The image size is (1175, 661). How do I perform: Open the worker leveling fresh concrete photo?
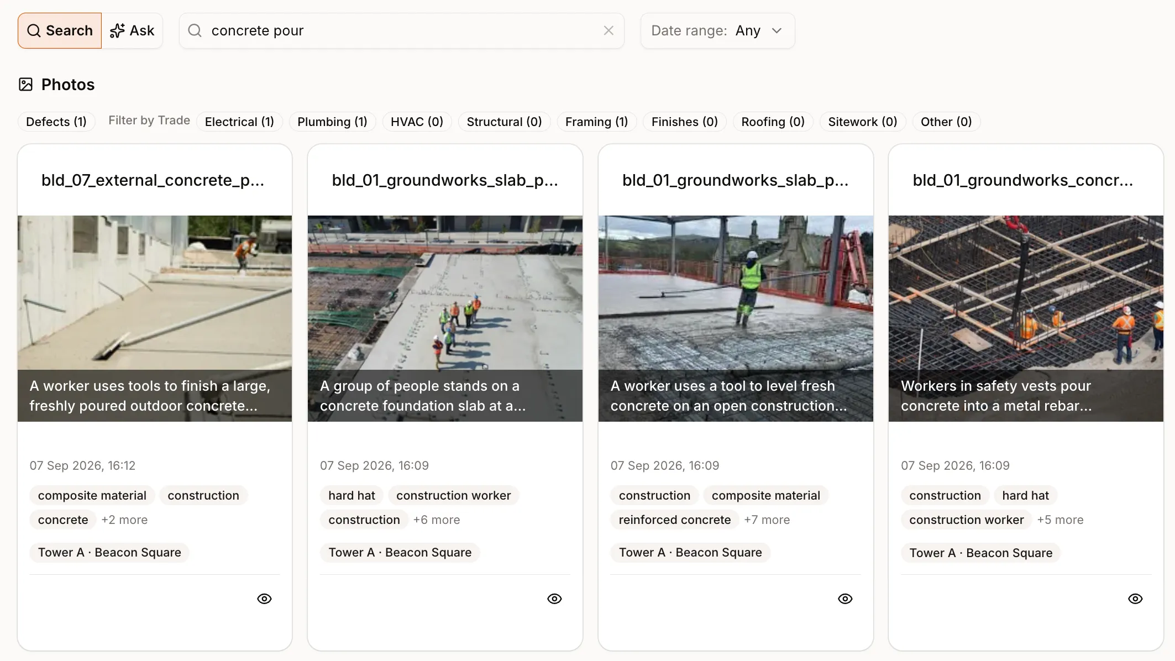pos(736,318)
